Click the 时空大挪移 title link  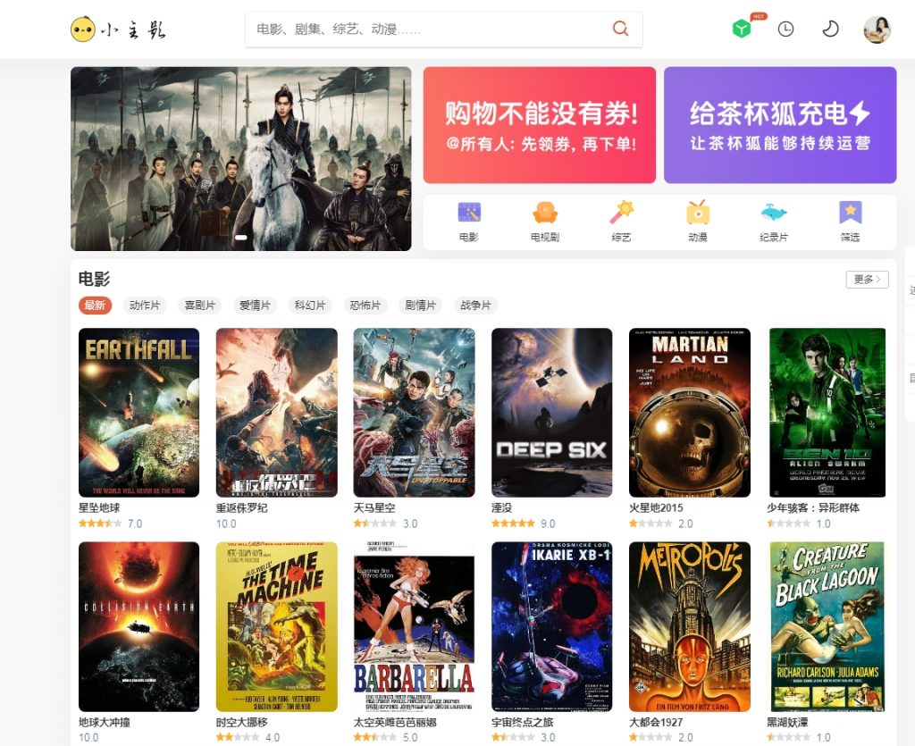241,722
